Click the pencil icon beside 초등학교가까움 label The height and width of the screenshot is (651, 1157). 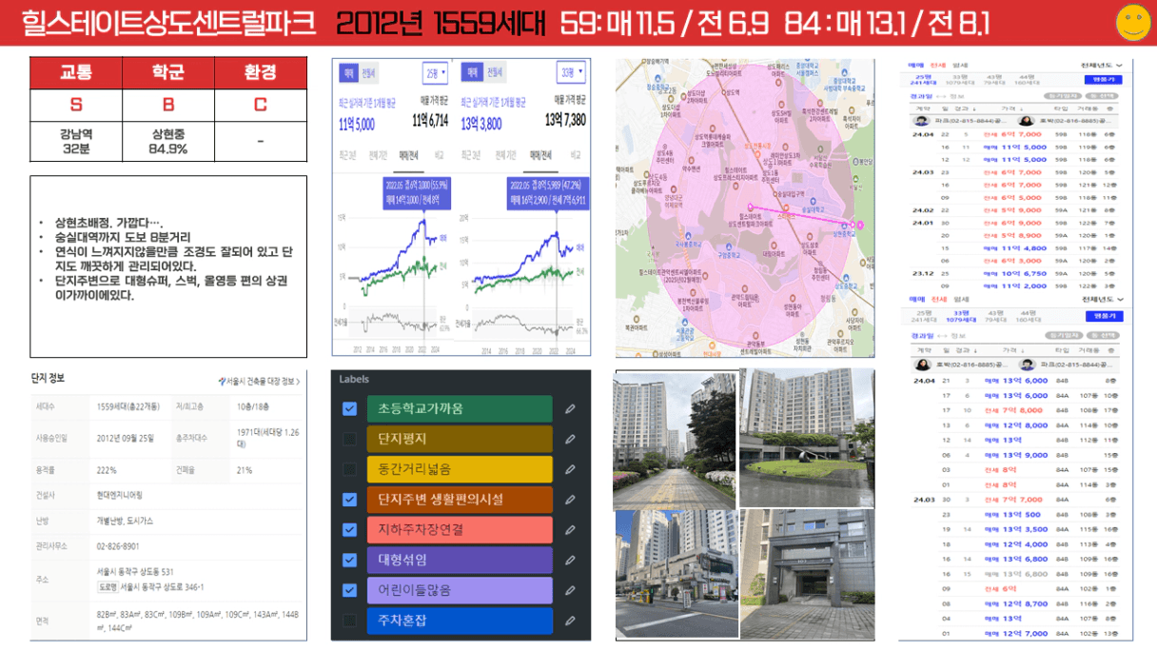tap(569, 408)
